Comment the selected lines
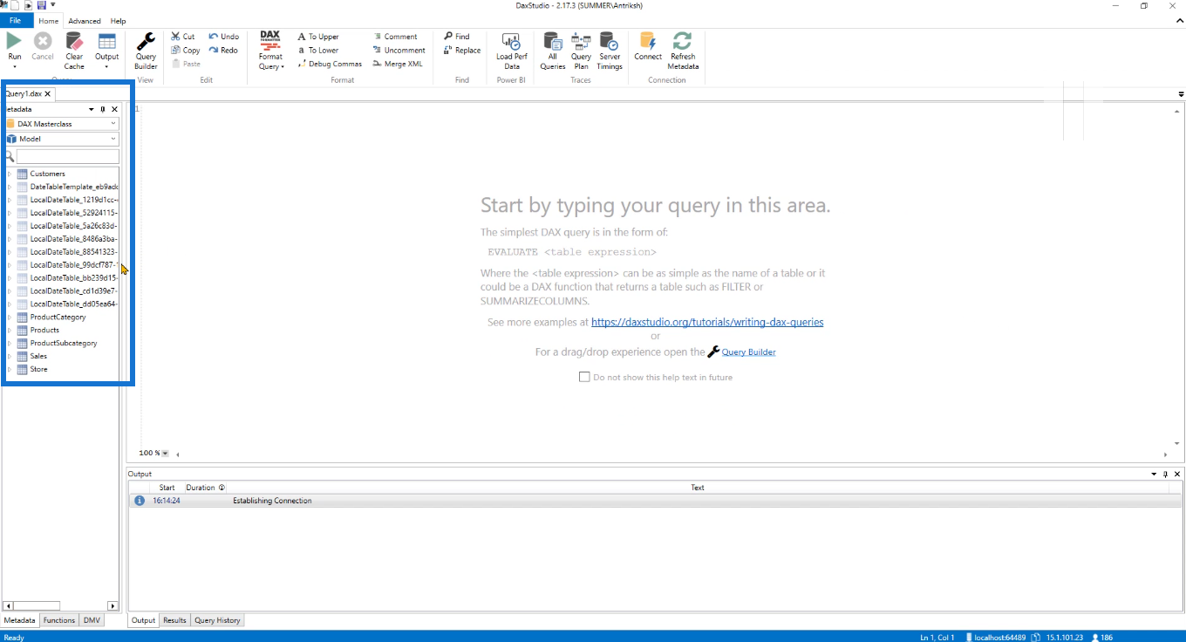The height and width of the screenshot is (642, 1186). tap(395, 37)
